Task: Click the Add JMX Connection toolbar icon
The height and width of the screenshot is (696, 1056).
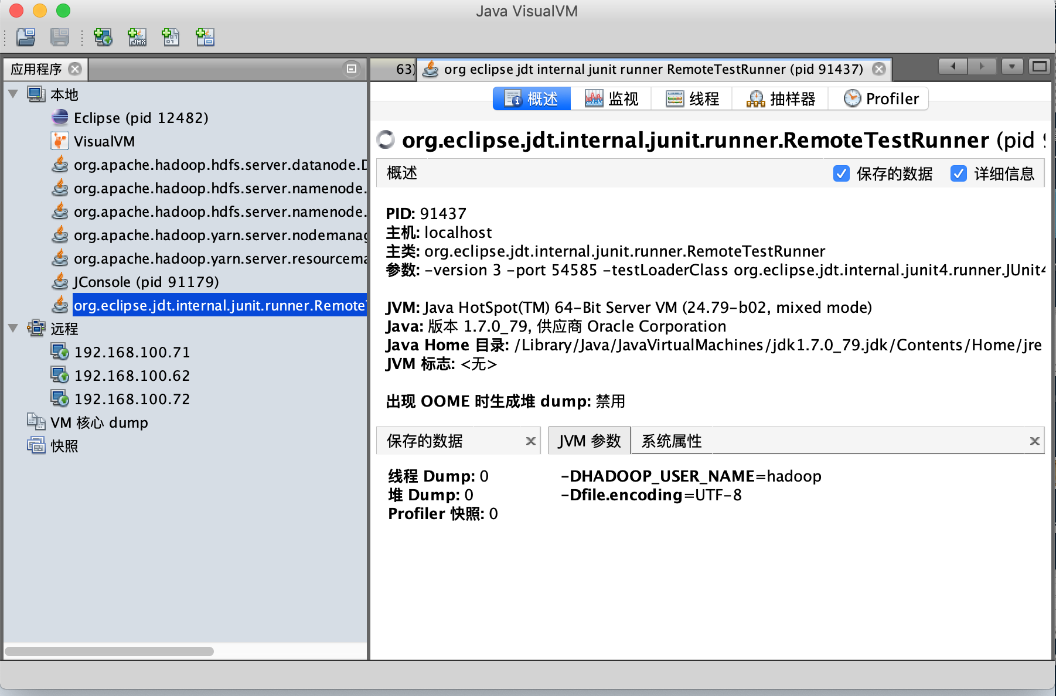Action: pos(137,37)
